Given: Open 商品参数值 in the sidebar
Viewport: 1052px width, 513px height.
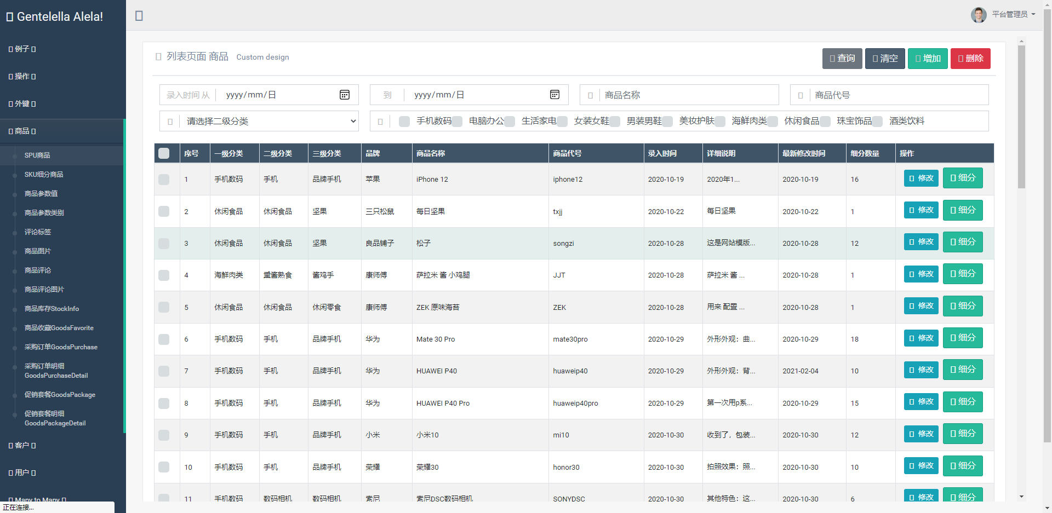Looking at the screenshot, I should click(41, 194).
